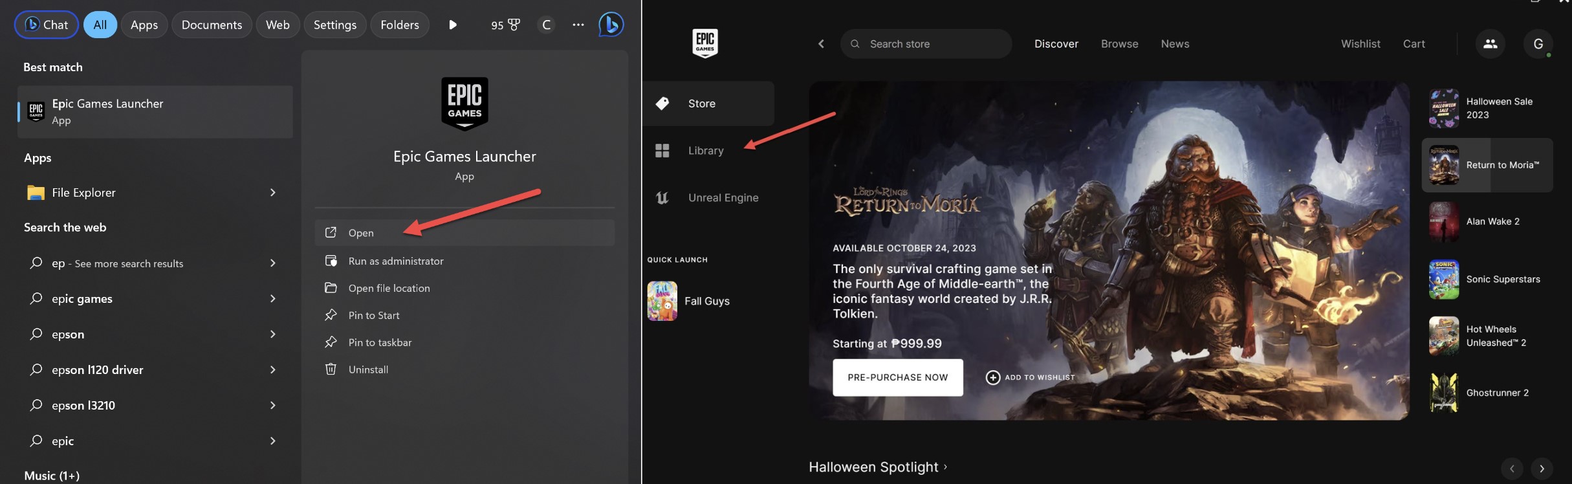Select the Documents search filter tab
This screenshot has width=1572, height=484.
pos(212,25)
